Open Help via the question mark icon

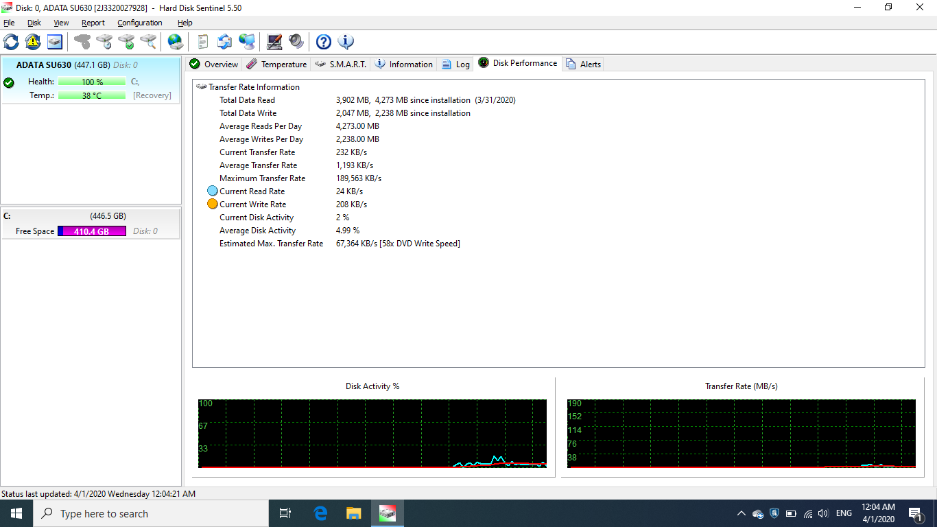click(x=324, y=42)
